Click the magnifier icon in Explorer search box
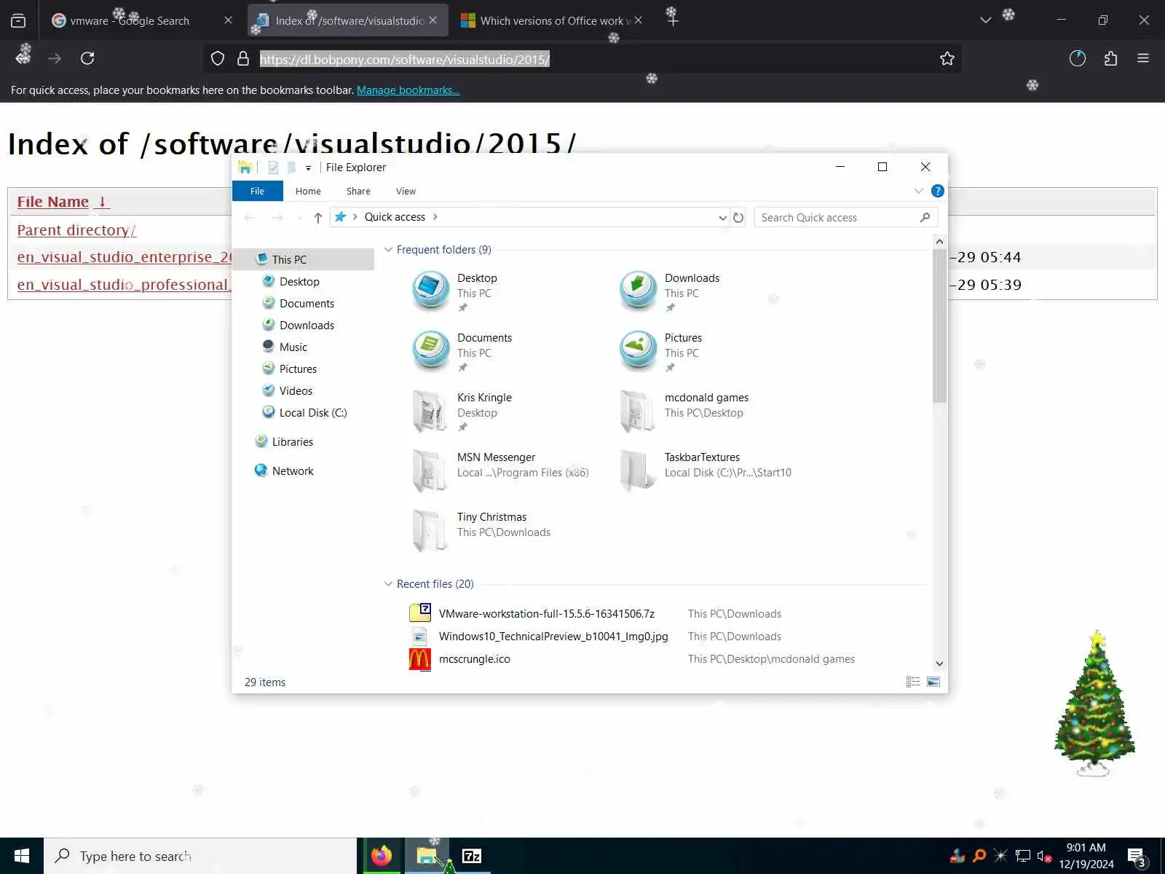The width and height of the screenshot is (1165, 874). (x=925, y=217)
